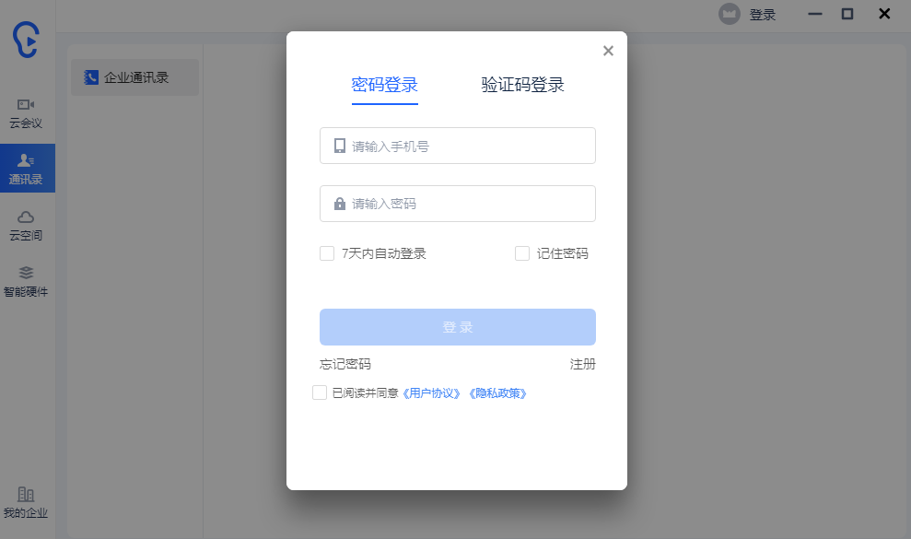Open the 《隐私政策》 privacy policy
Screen dimensions: 911x539
[497, 393]
